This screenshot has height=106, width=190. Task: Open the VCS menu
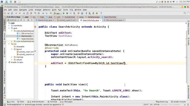71,10
